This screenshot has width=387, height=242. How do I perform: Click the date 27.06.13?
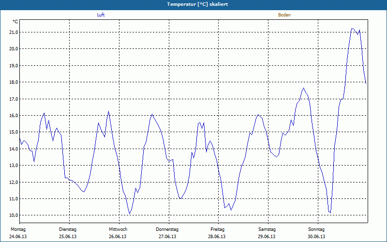point(167,237)
